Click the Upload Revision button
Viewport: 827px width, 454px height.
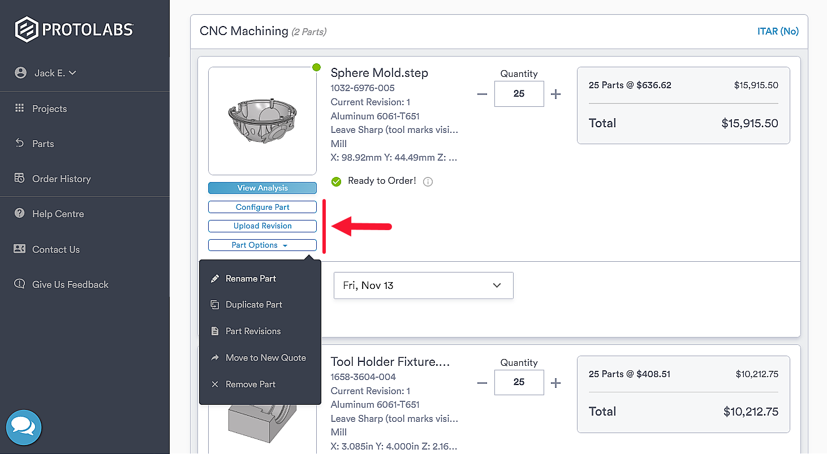pyautogui.click(x=262, y=226)
